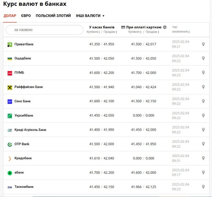Click the map pin icon for Приватбанк
Image resolution: width=212 pixels, height=197 pixels.
tap(203, 44)
